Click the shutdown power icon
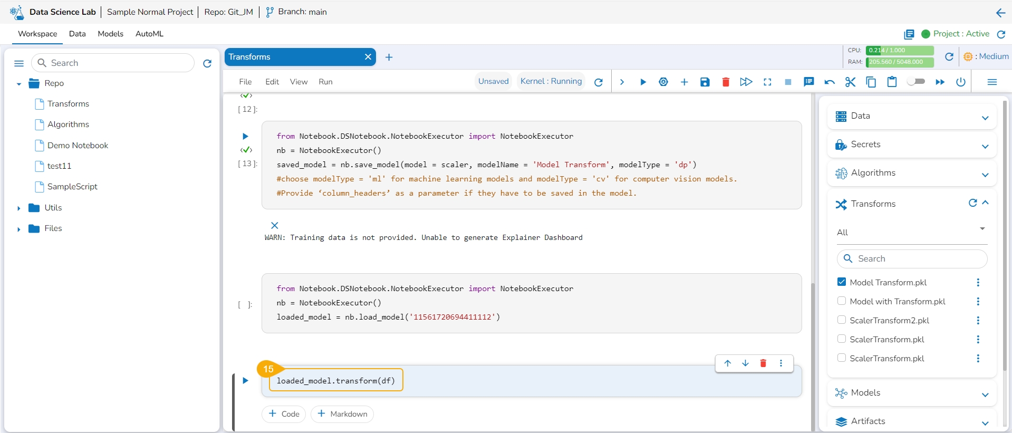The image size is (1012, 433). coord(961,82)
